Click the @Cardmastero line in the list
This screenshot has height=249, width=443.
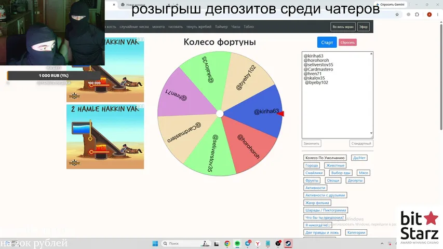[x=318, y=69]
